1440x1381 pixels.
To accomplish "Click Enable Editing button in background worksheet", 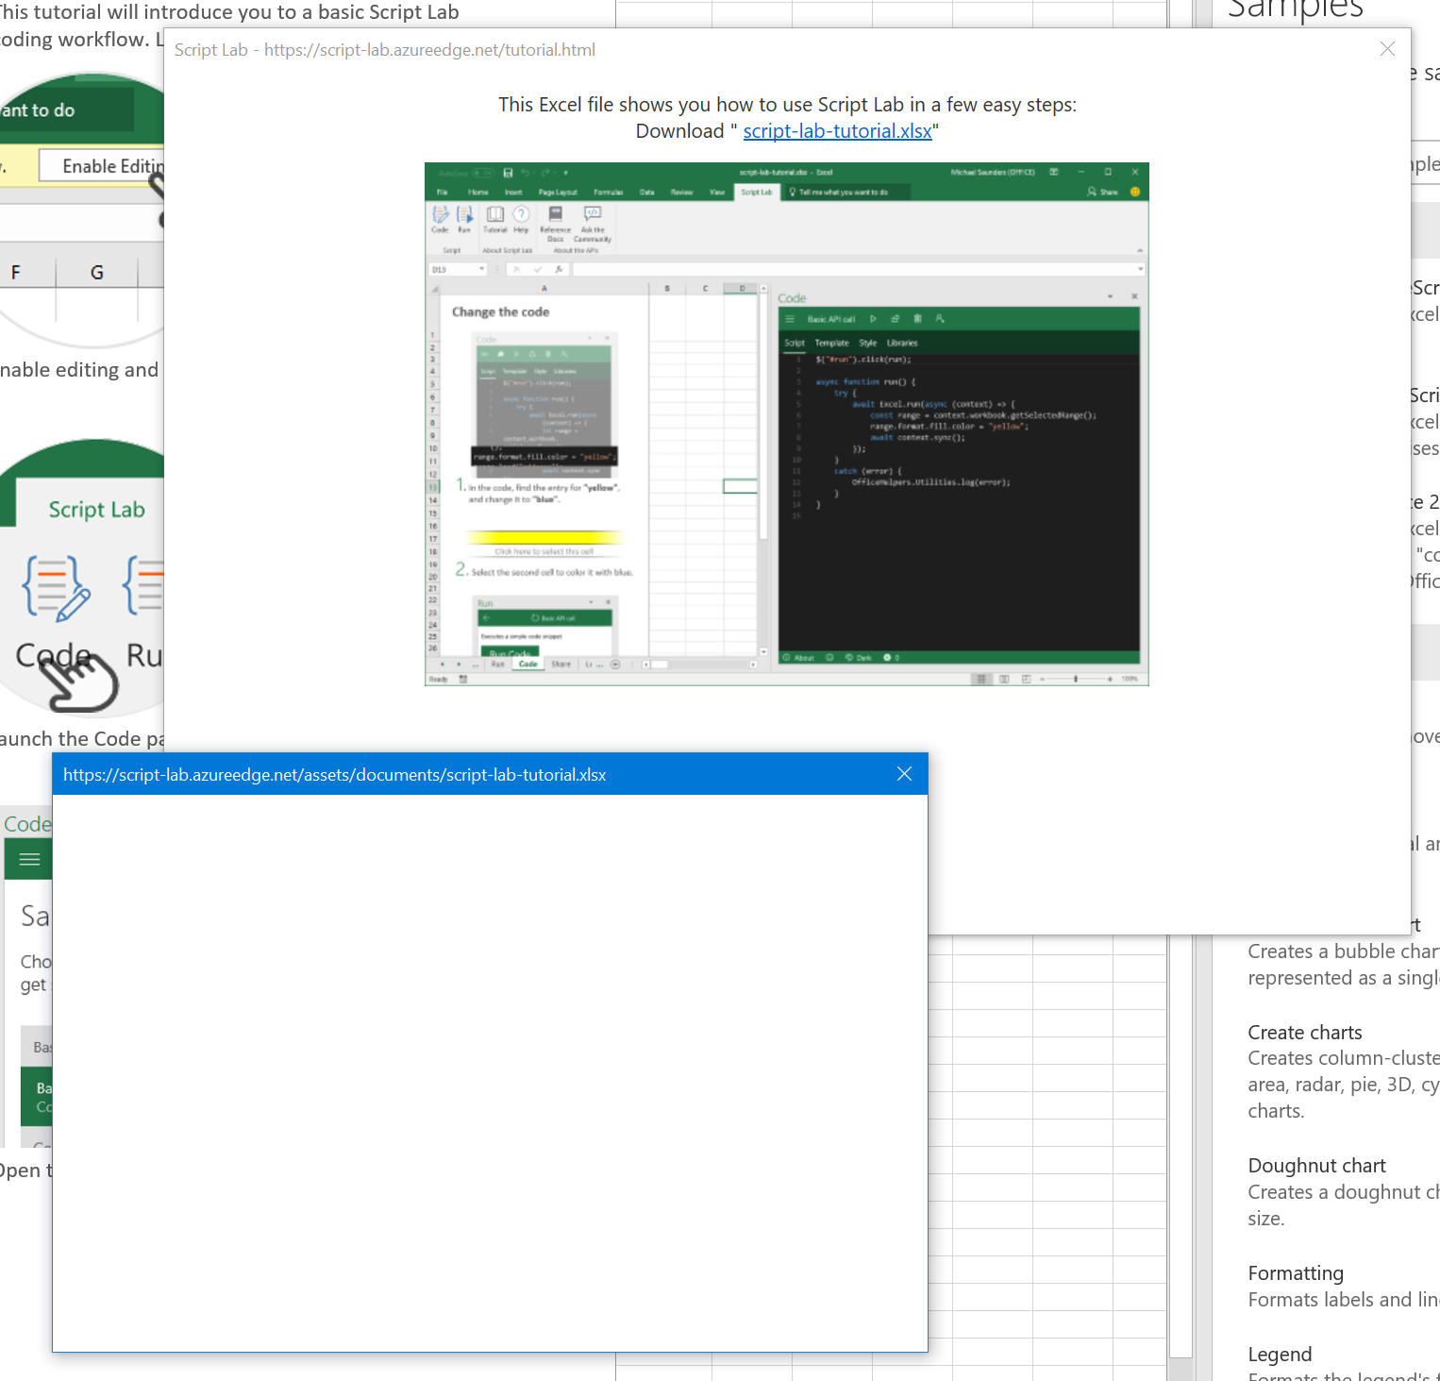I will tap(102, 166).
